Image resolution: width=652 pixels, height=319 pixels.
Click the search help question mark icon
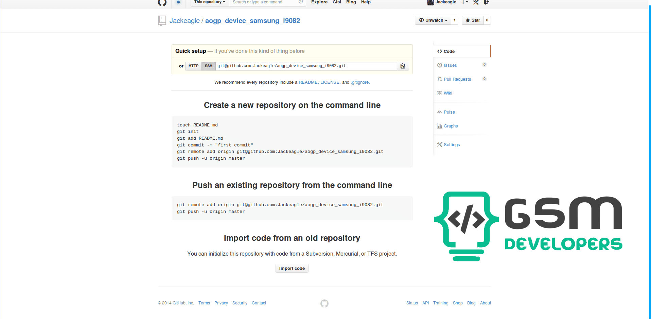pos(301,2)
